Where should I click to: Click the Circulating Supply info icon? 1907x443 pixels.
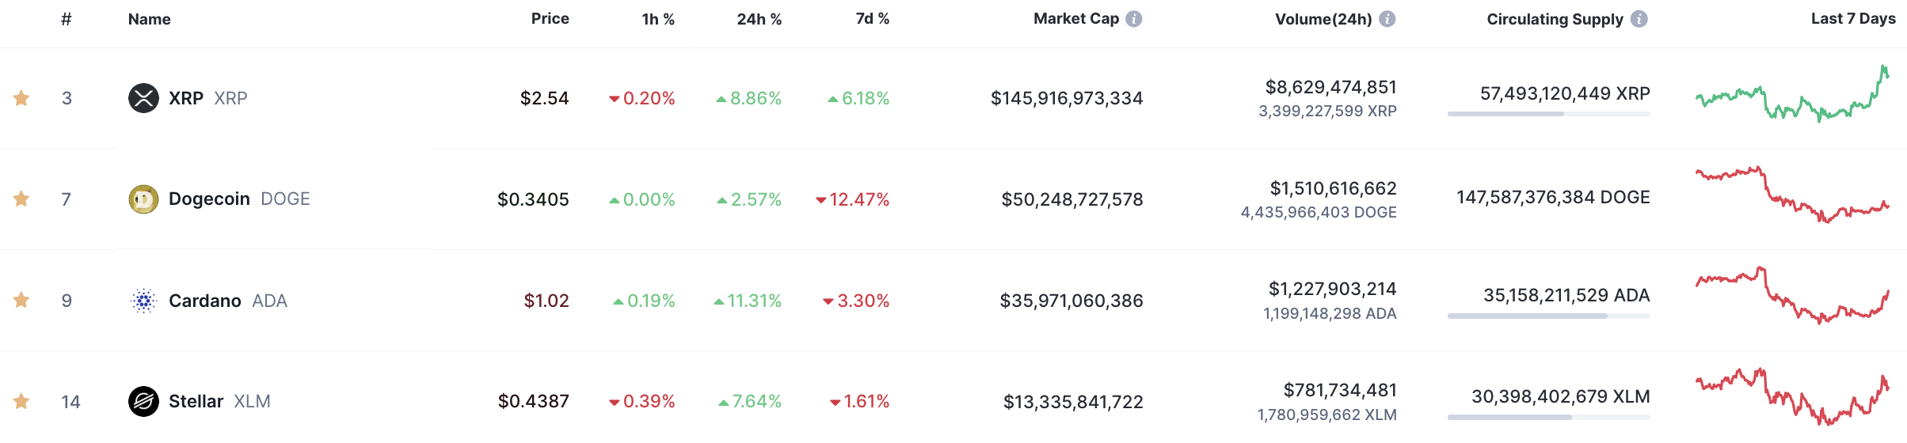(1639, 19)
